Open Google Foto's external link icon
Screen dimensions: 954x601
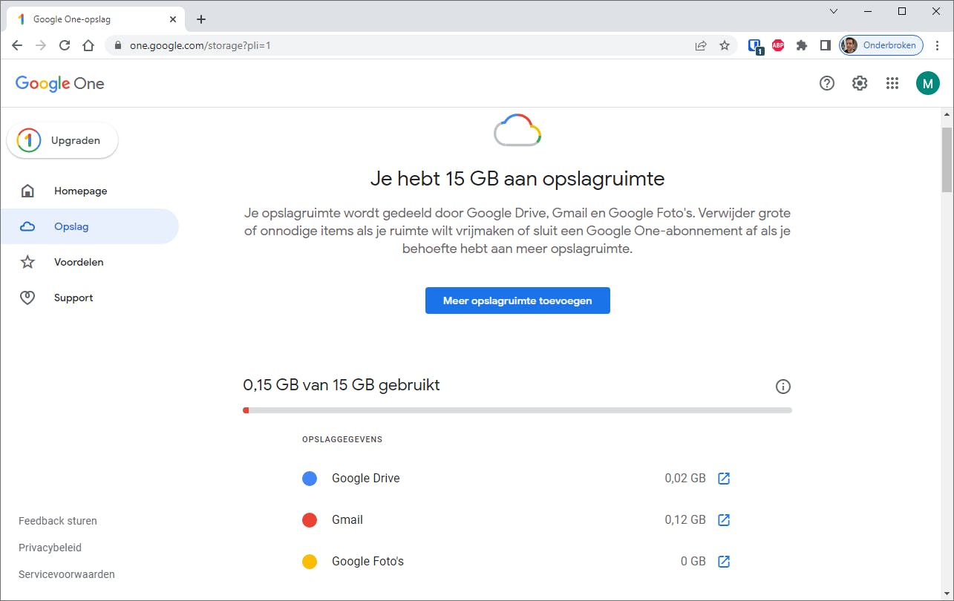(x=724, y=562)
